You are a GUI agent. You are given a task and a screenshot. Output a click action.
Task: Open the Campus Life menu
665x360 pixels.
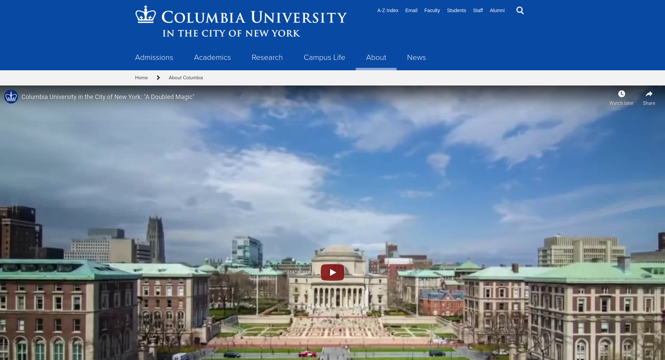[x=325, y=57]
